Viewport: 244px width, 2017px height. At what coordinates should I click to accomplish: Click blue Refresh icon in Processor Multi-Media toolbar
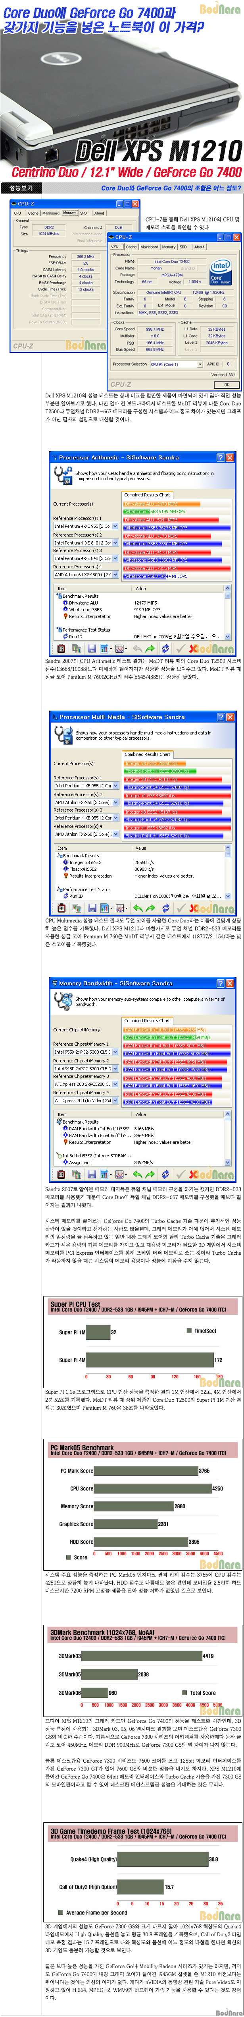(x=165, y=908)
